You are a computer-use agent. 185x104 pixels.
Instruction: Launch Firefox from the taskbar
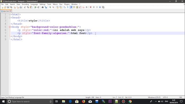tap(84, 101)
